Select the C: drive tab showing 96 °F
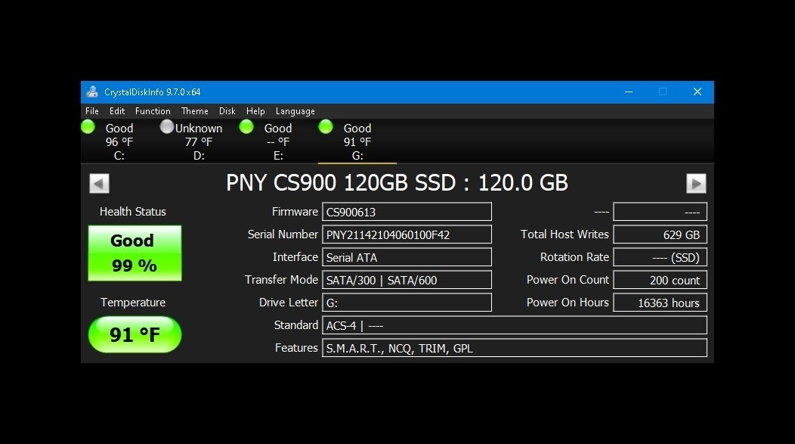This screenshot has width=795, height=444. tap(119, 141)
